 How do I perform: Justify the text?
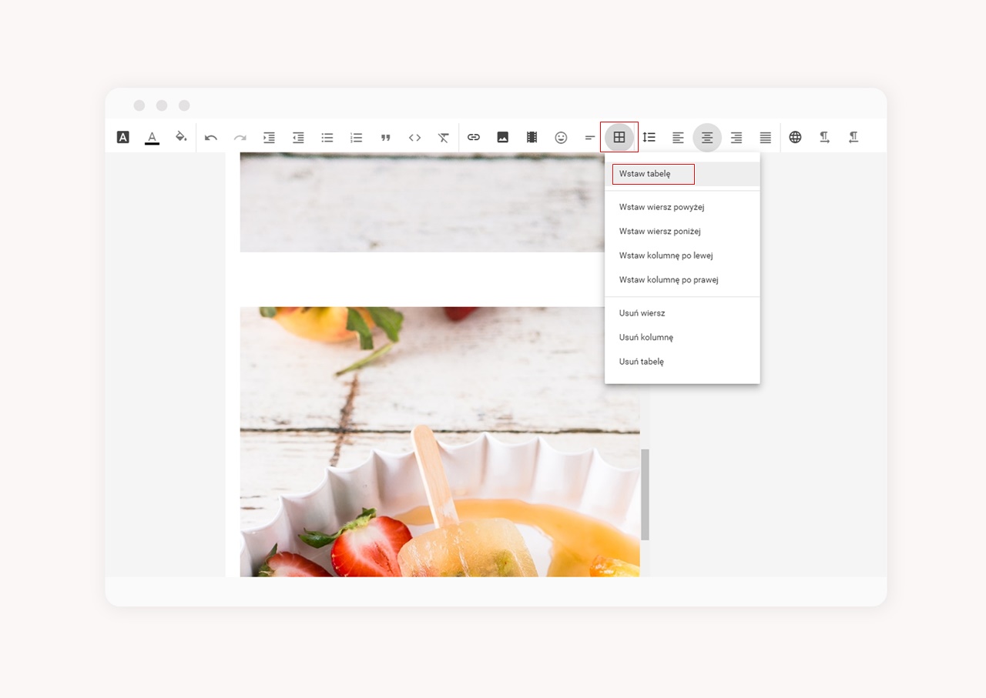tap(766, 138)
